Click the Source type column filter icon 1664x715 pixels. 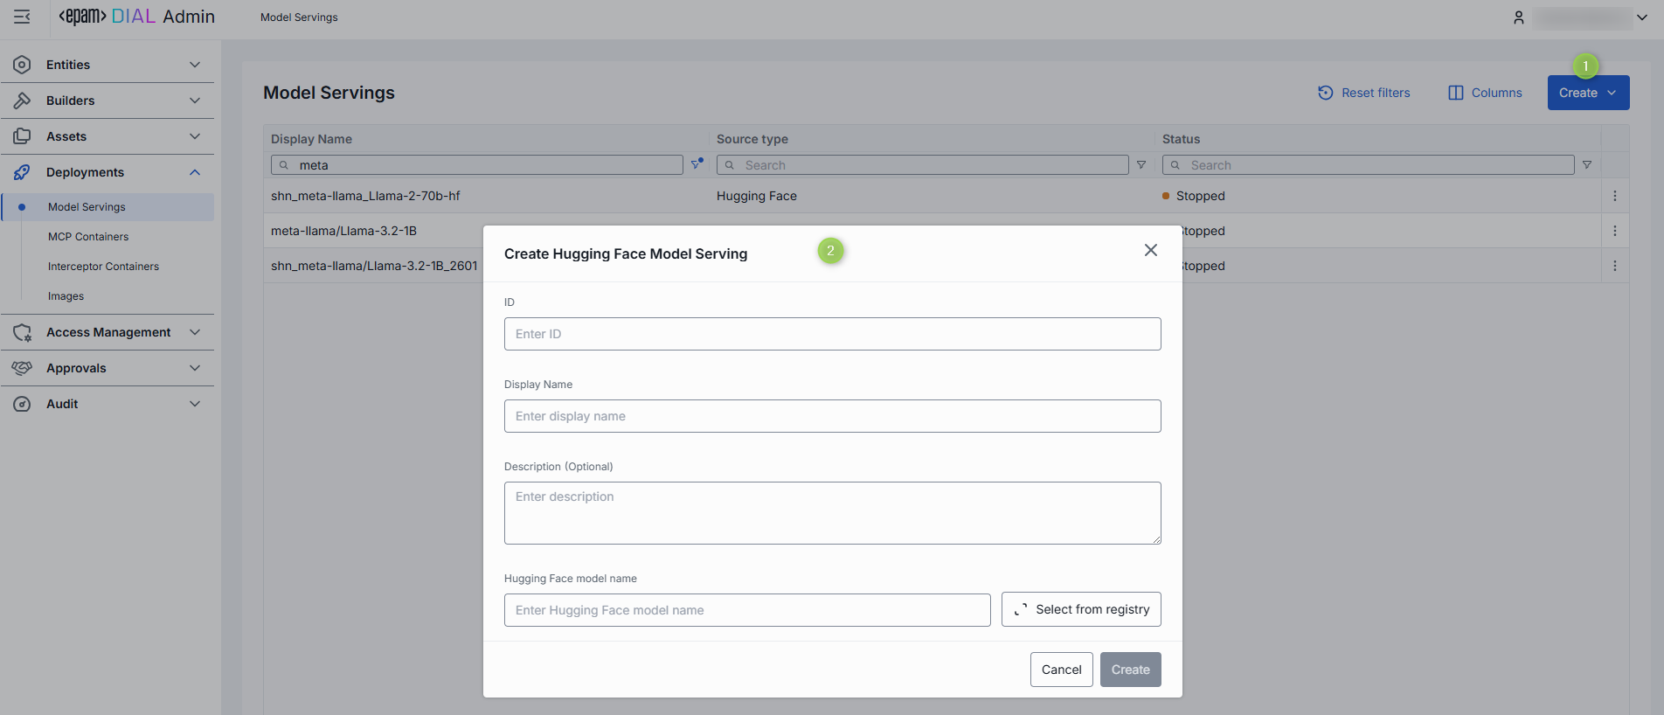pos(1141,165)
